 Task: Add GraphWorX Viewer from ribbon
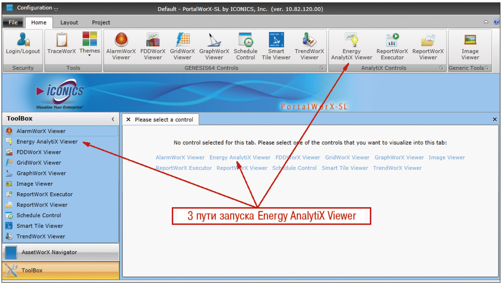point(214,47)
